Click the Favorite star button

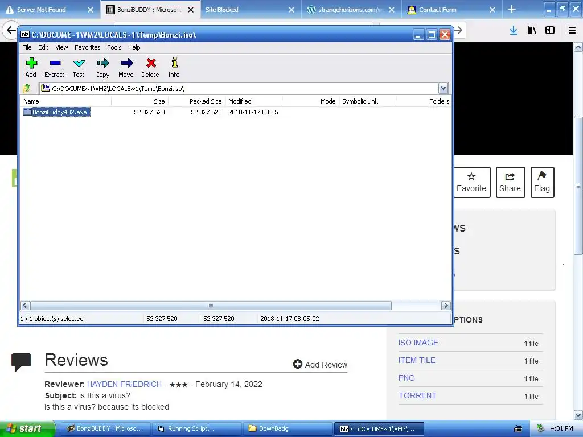[471, 183]
